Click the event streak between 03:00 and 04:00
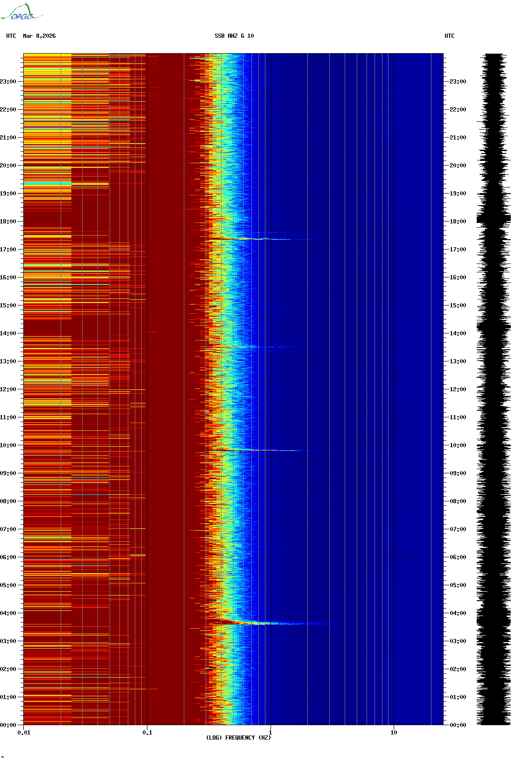 coord(271,623)
